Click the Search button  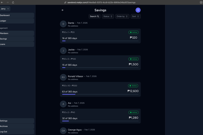coord(94,16)
